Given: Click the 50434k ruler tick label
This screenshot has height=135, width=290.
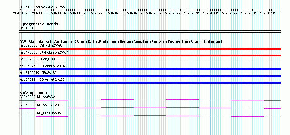Looking at the screenshot, I should point(96,13).
